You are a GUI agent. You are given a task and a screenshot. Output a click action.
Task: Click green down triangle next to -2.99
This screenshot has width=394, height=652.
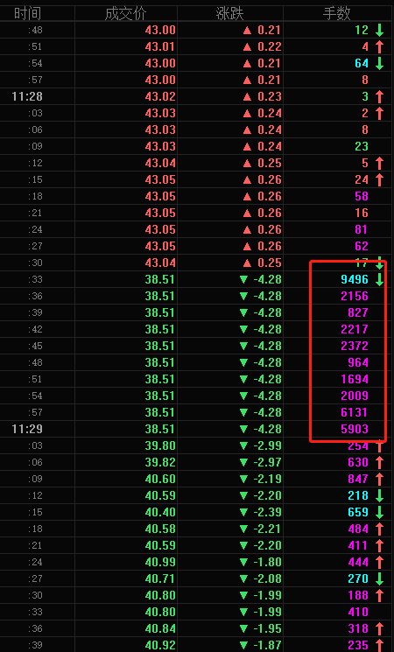[x=244, y=445]
